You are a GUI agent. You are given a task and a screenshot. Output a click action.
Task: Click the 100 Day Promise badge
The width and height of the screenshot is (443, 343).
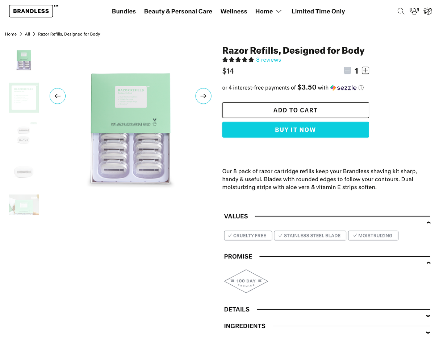tap(246, 281)
